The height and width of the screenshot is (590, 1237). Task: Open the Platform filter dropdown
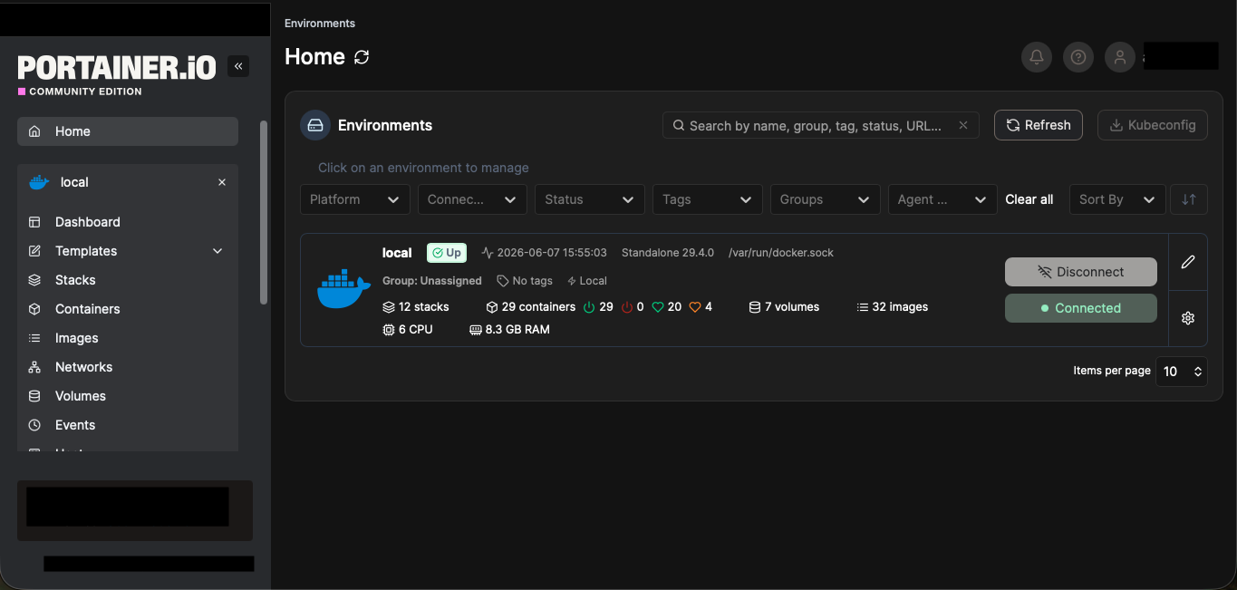point(355,199)
